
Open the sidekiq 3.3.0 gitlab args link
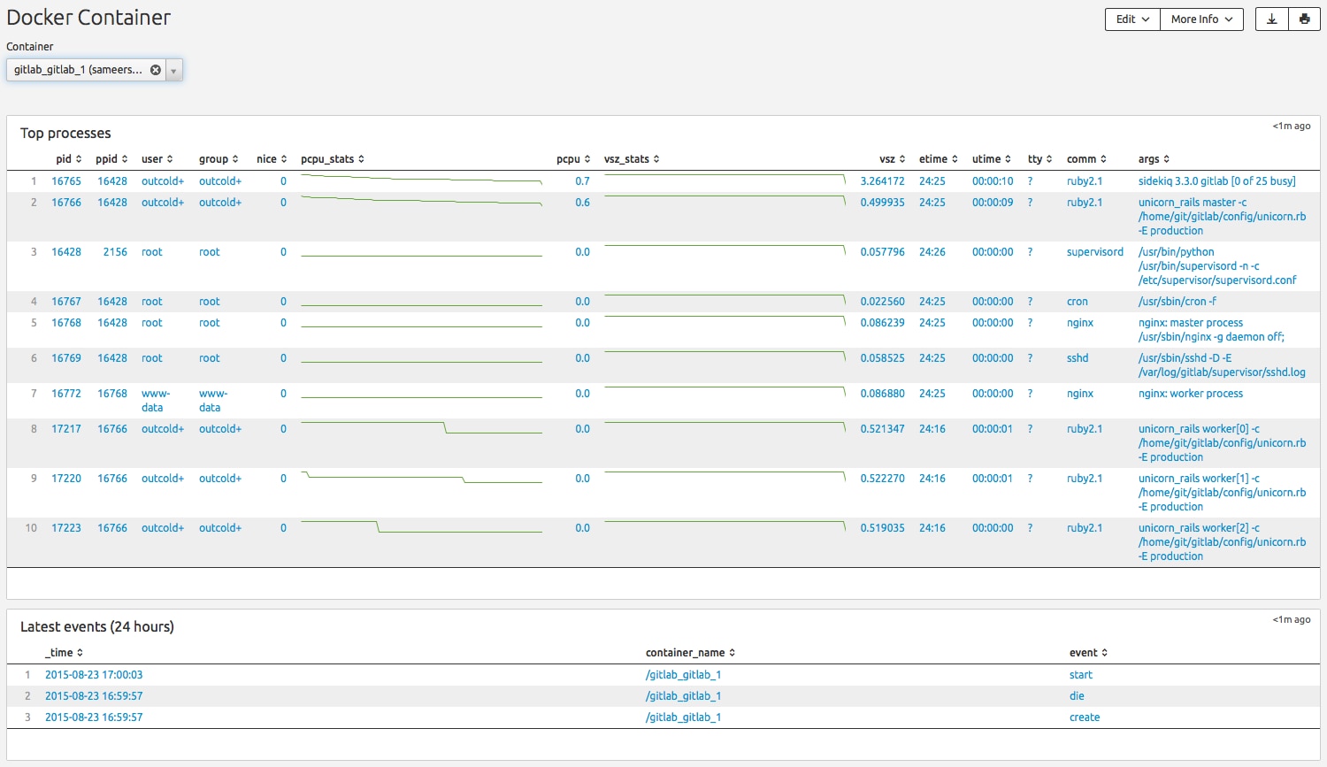click(x=1216, y=181)
